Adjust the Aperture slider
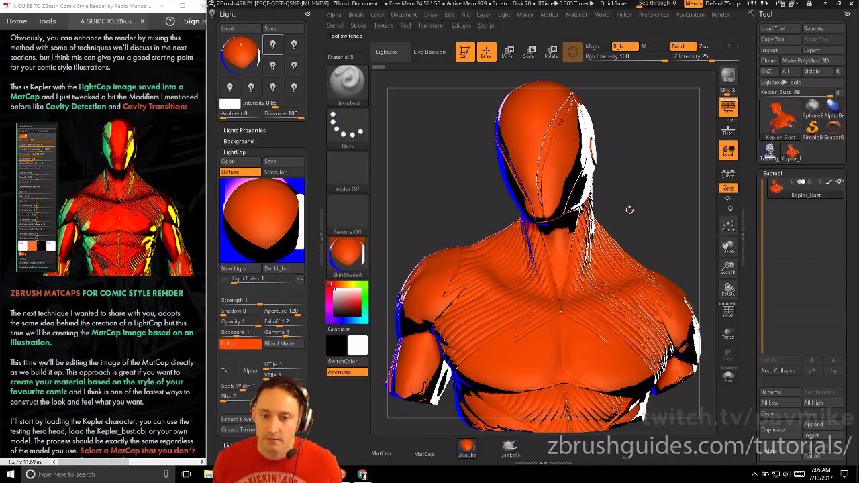This screenshot has width=859, height=483. tap(283, 311)
